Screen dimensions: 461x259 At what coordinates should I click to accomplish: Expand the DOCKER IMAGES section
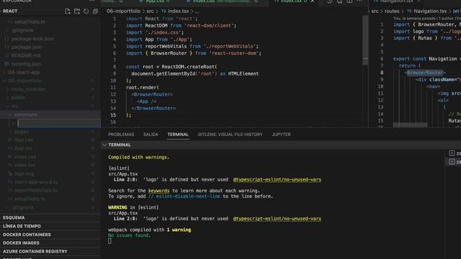pyautogui.click(x=21, y=243)
